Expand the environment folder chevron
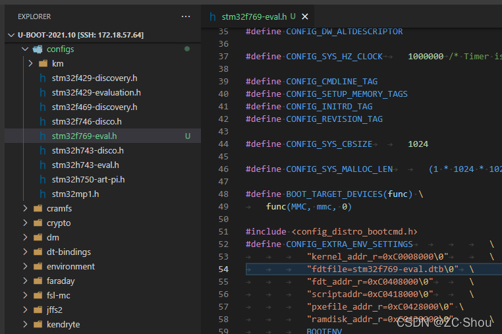 point(25,266)
